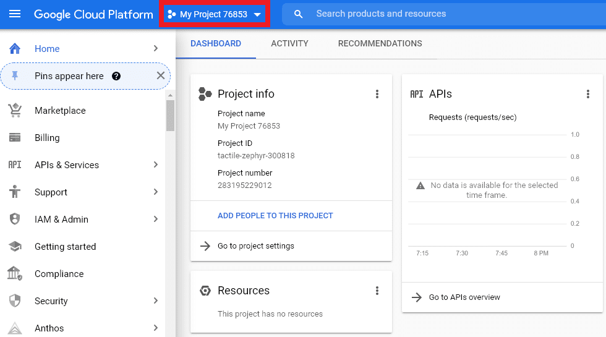Click the sidebar scroll up arrow
606x337 pixels.
click(x=171, y=95)
